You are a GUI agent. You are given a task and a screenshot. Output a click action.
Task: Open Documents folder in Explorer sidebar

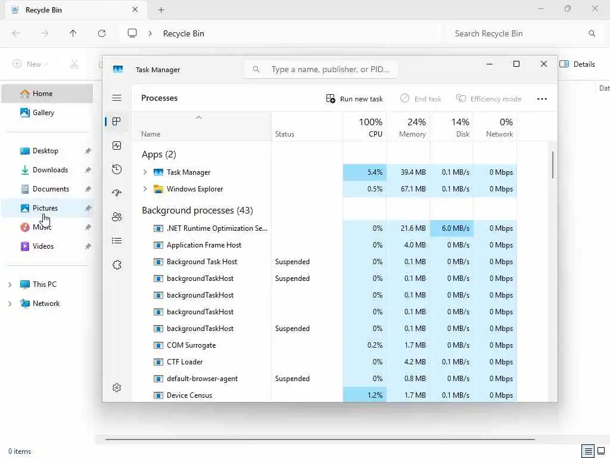(x=47, y=189)
